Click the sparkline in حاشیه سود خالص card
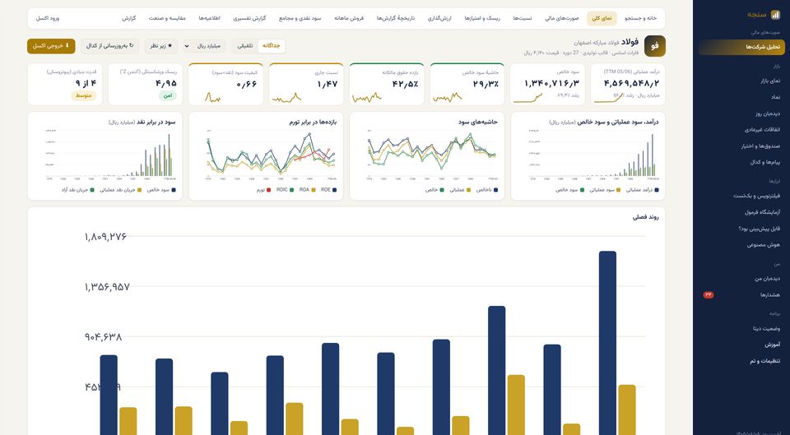 [x=448, y=98]
